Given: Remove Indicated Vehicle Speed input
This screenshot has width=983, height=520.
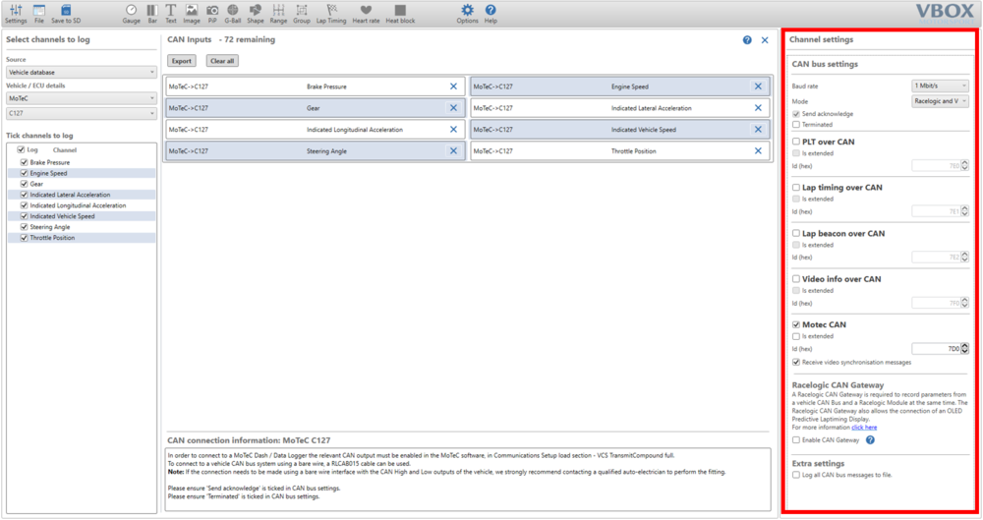Looking at the screenshot, I should pyautogui.click(x=758, y=129).
